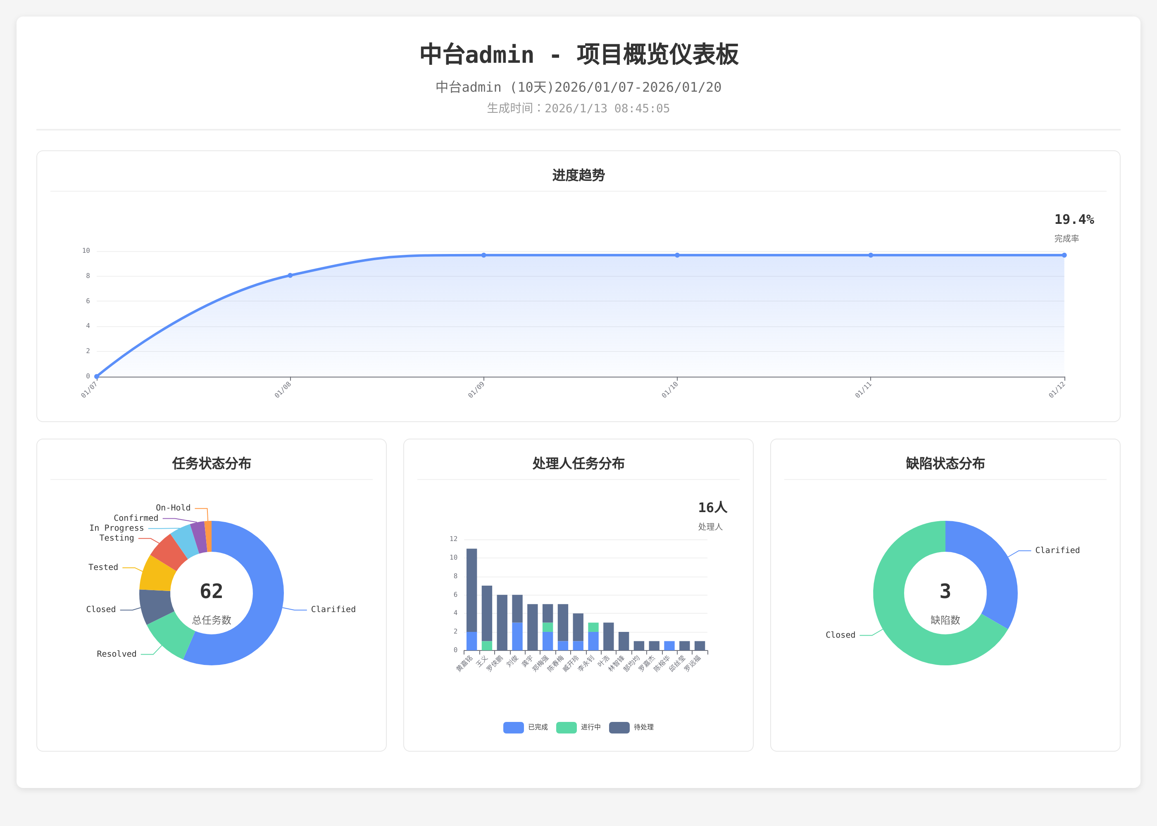Click the blue segment in 刘俊's bar
This screenshot has width=1157, height=826.
(517, 636)
